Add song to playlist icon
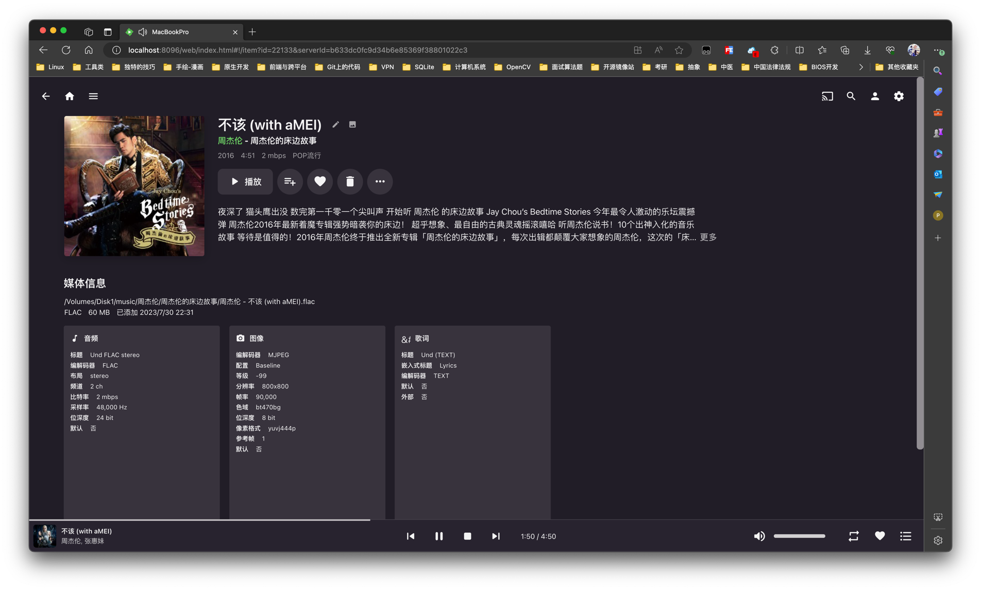This screenshot has width=981, height=590. [x=290, y=181]
